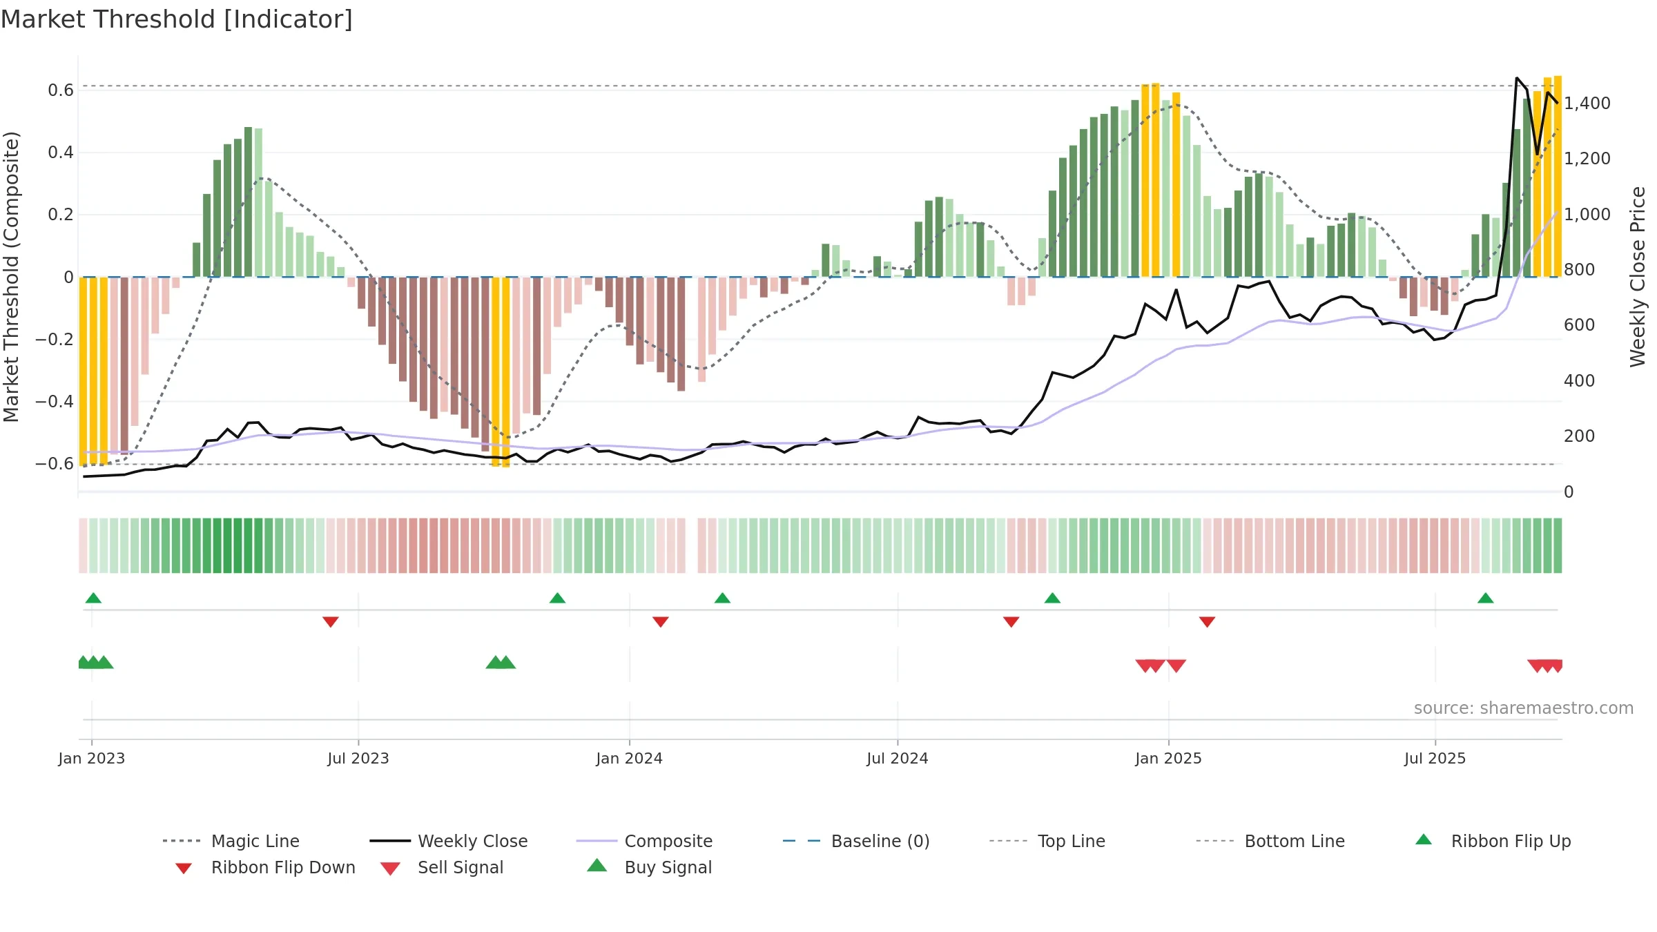Toggle the Top Line legend entry
The height and width of the screenshot is (932, 1657).
coord(1047,841)
